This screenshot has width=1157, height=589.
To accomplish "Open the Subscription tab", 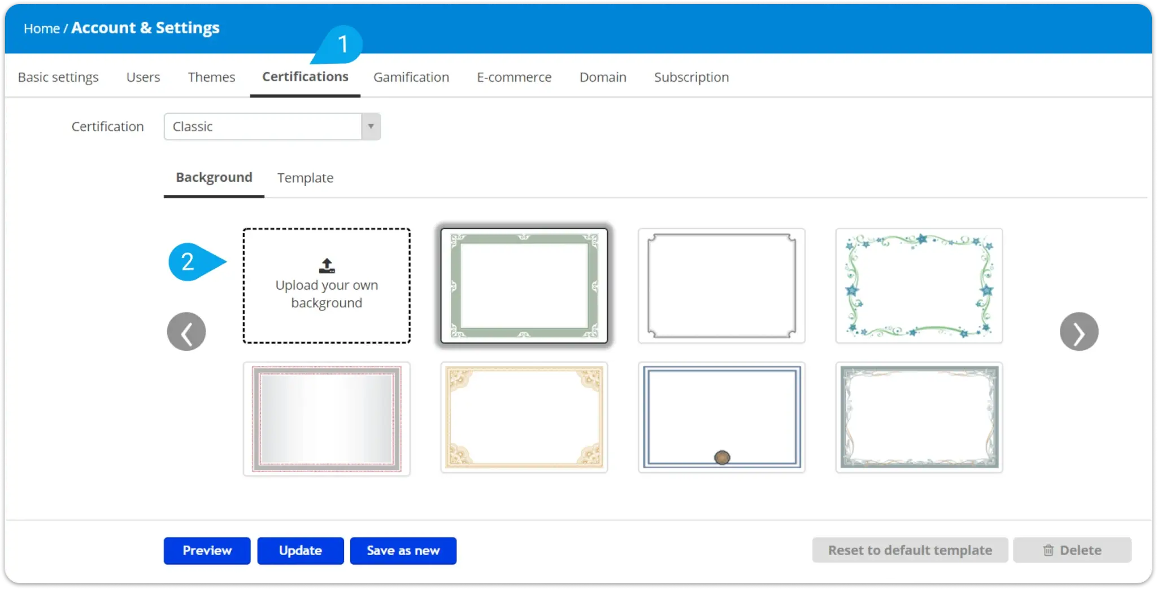I will (691, 77).
